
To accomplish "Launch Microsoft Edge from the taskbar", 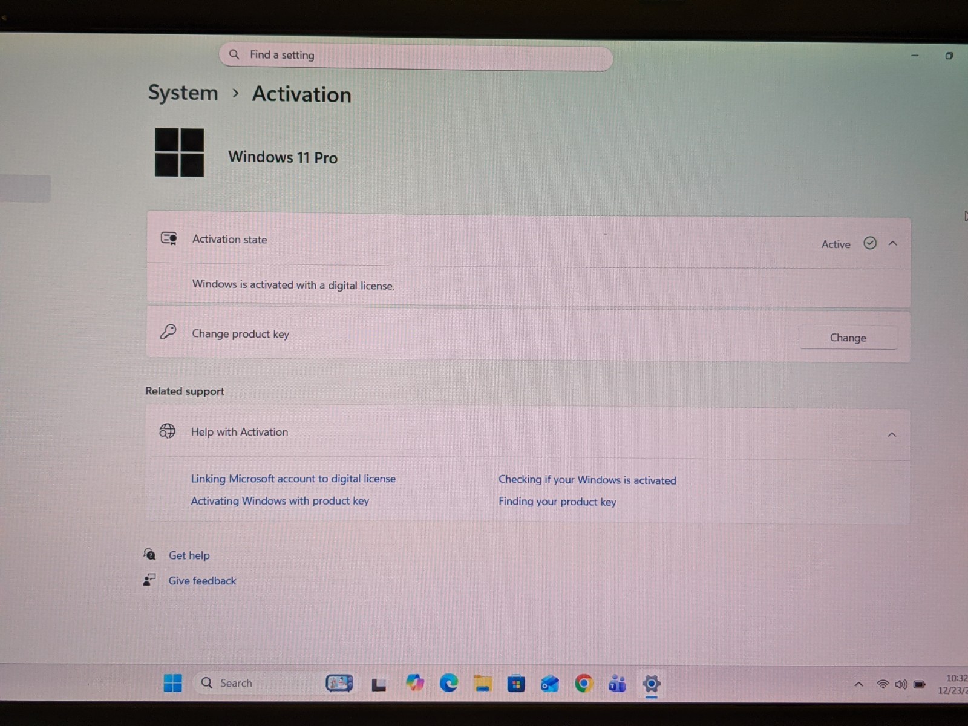I will [448, 683].
